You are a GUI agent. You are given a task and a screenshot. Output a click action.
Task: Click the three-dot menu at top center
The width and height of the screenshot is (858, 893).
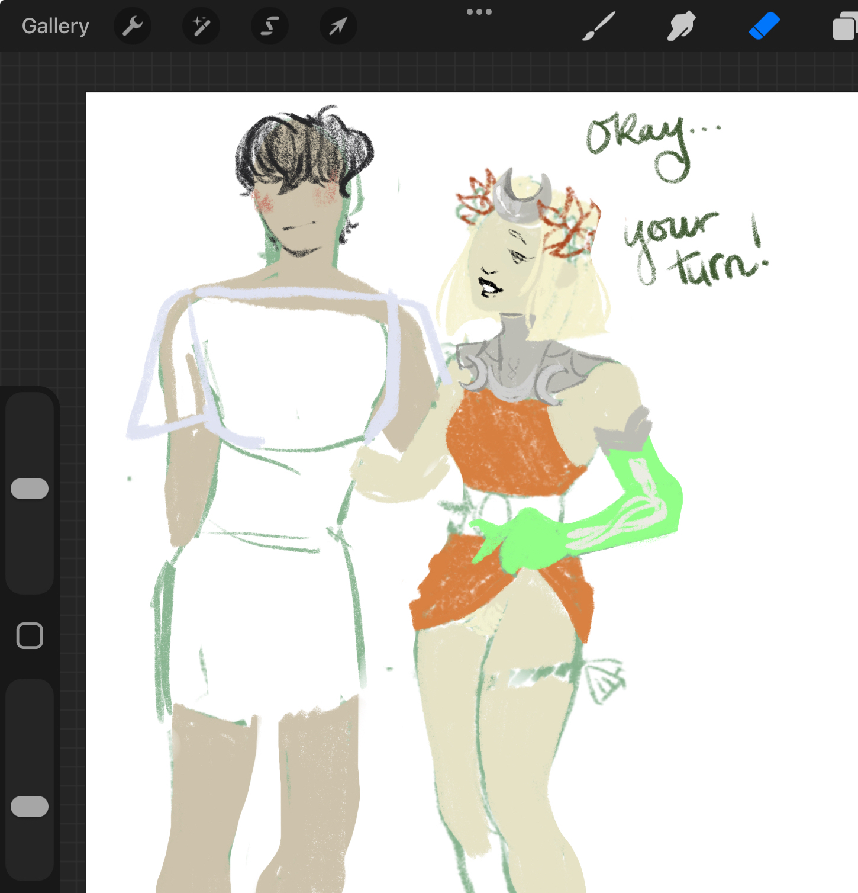tap(479, 12)
